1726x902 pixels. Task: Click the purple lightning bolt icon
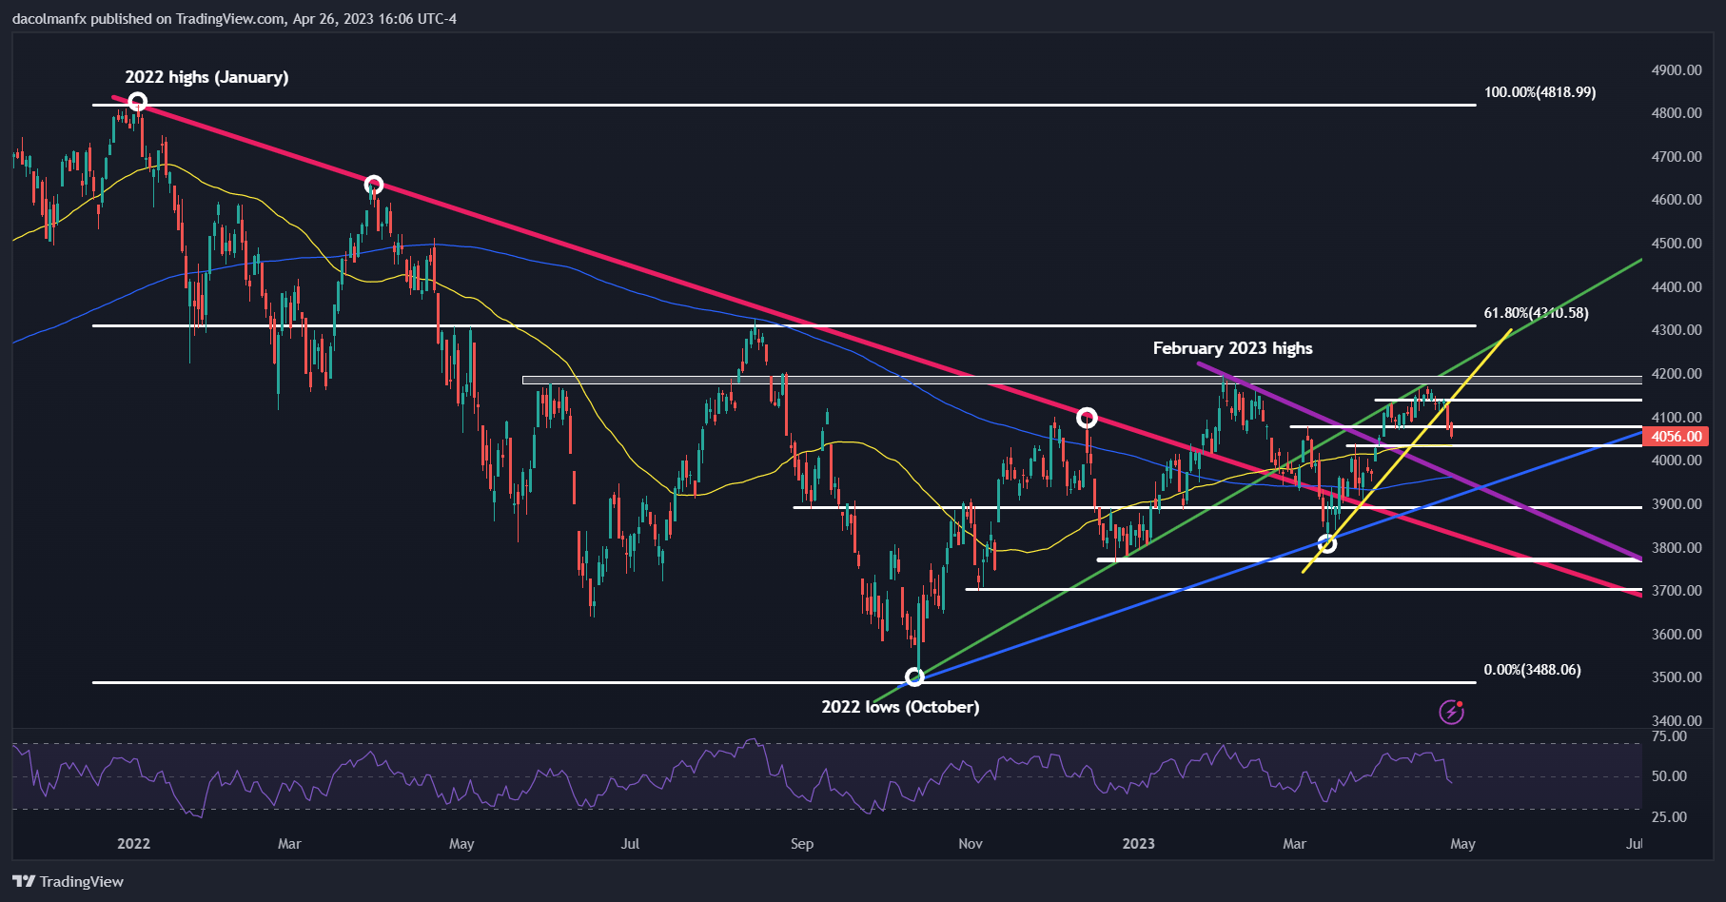pyautogui.click(x=1451, y=711)
